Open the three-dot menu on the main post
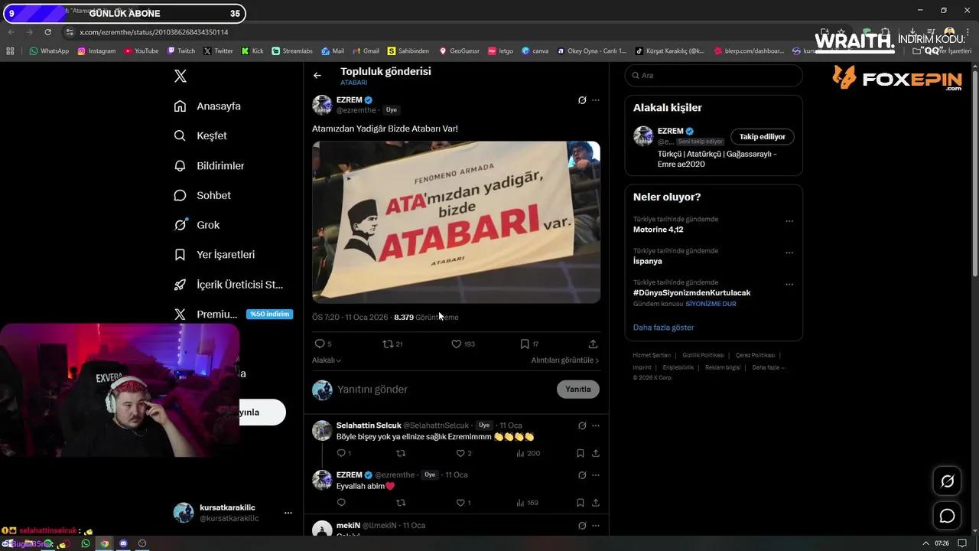The image size is (979, 551). [596, 100]
